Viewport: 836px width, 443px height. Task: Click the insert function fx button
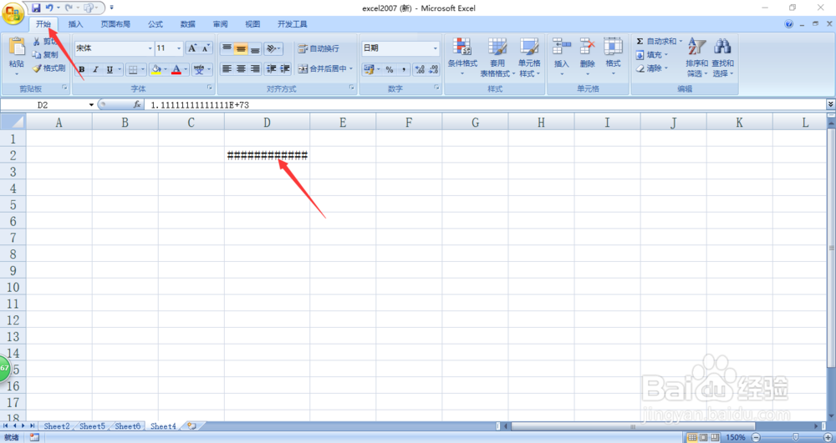pos(137,105)
